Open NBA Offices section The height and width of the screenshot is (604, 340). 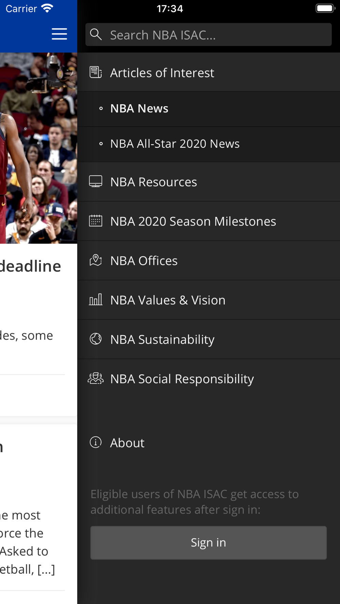pyautogui.click(x=208, y=261)
